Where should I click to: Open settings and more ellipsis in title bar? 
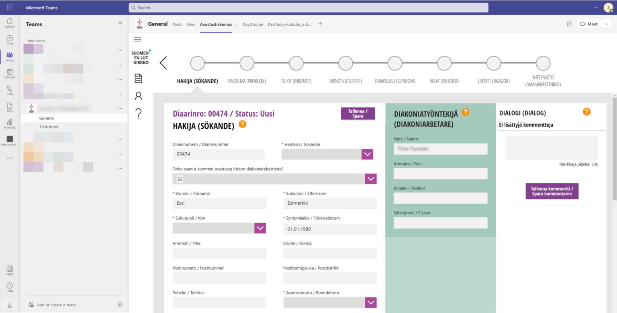coord(596,7)
